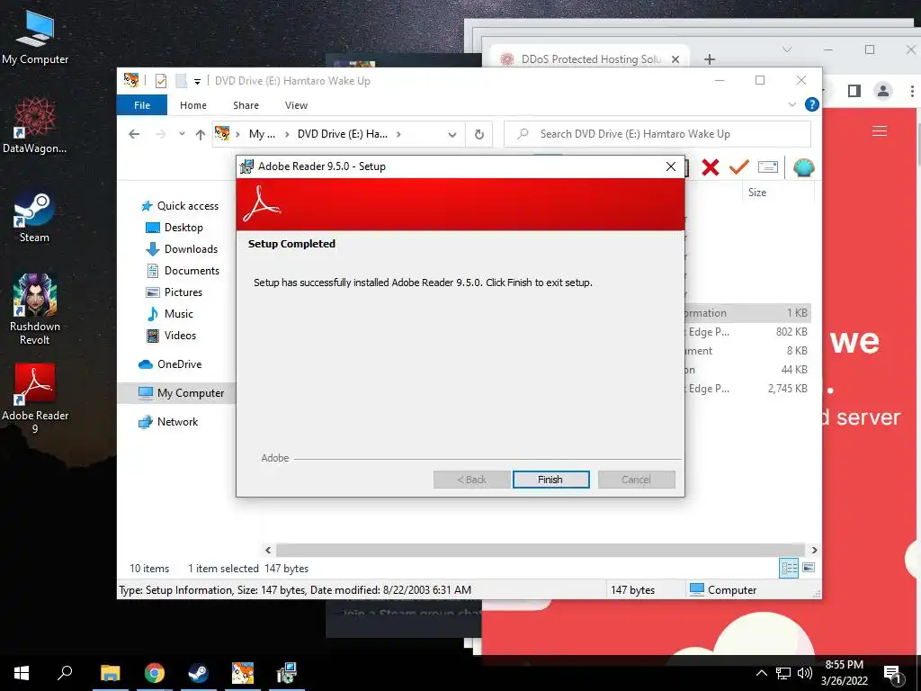Open the File menu in Explorer
Screen dimensions: 921x691
142,105
